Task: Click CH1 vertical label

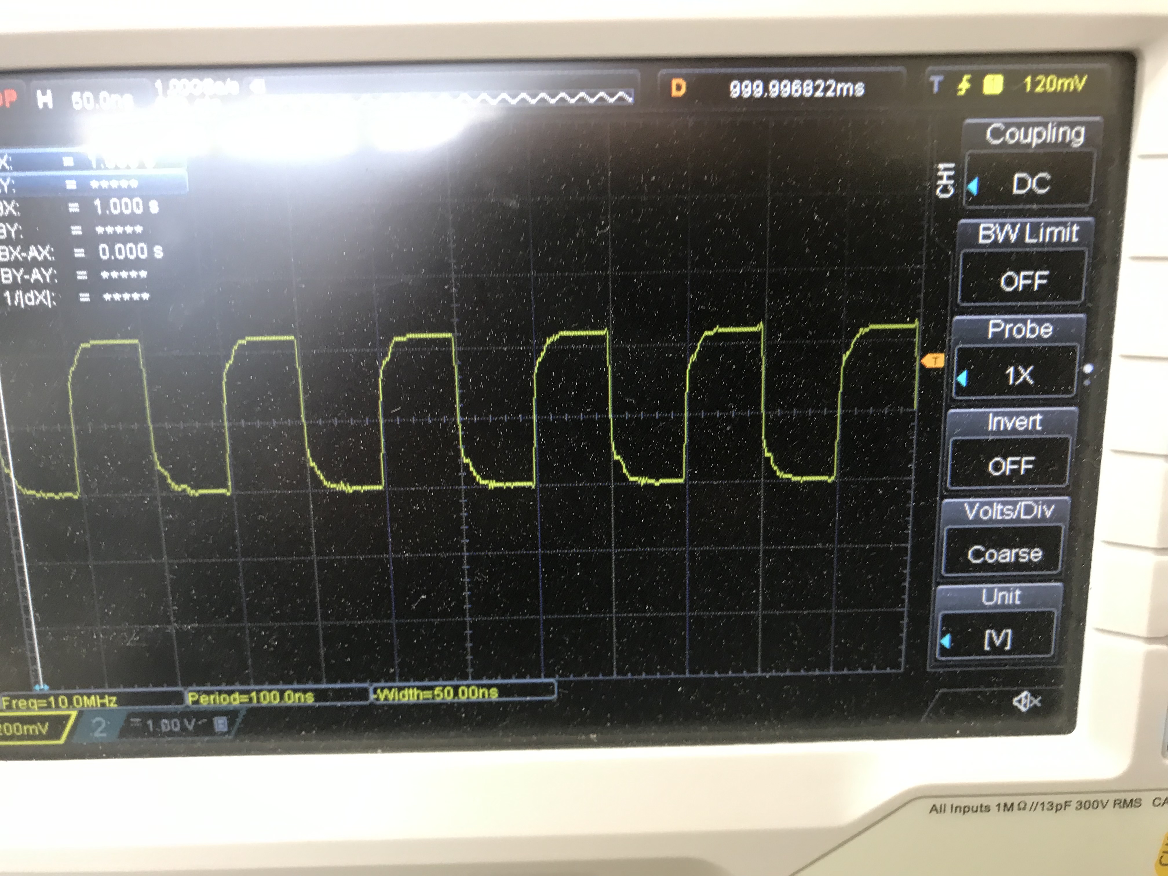Action: point(945,180)
